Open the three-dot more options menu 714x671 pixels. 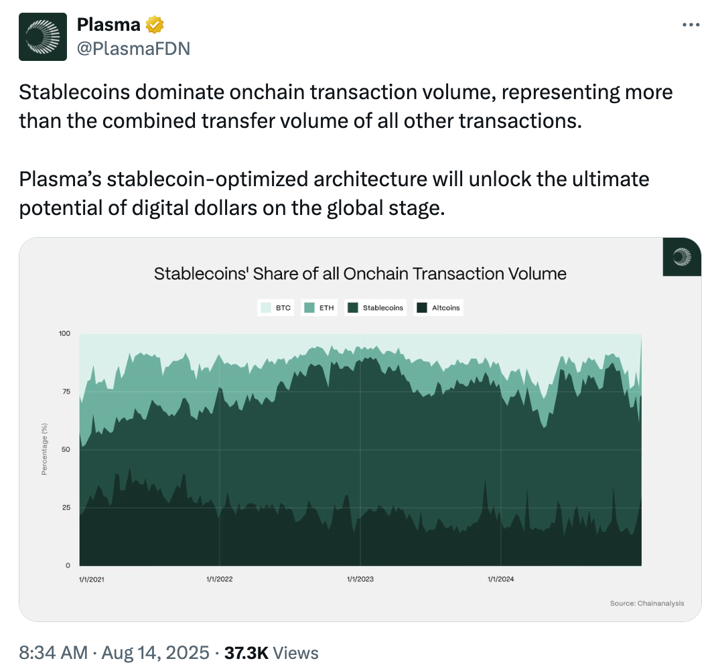click(691, 25)
